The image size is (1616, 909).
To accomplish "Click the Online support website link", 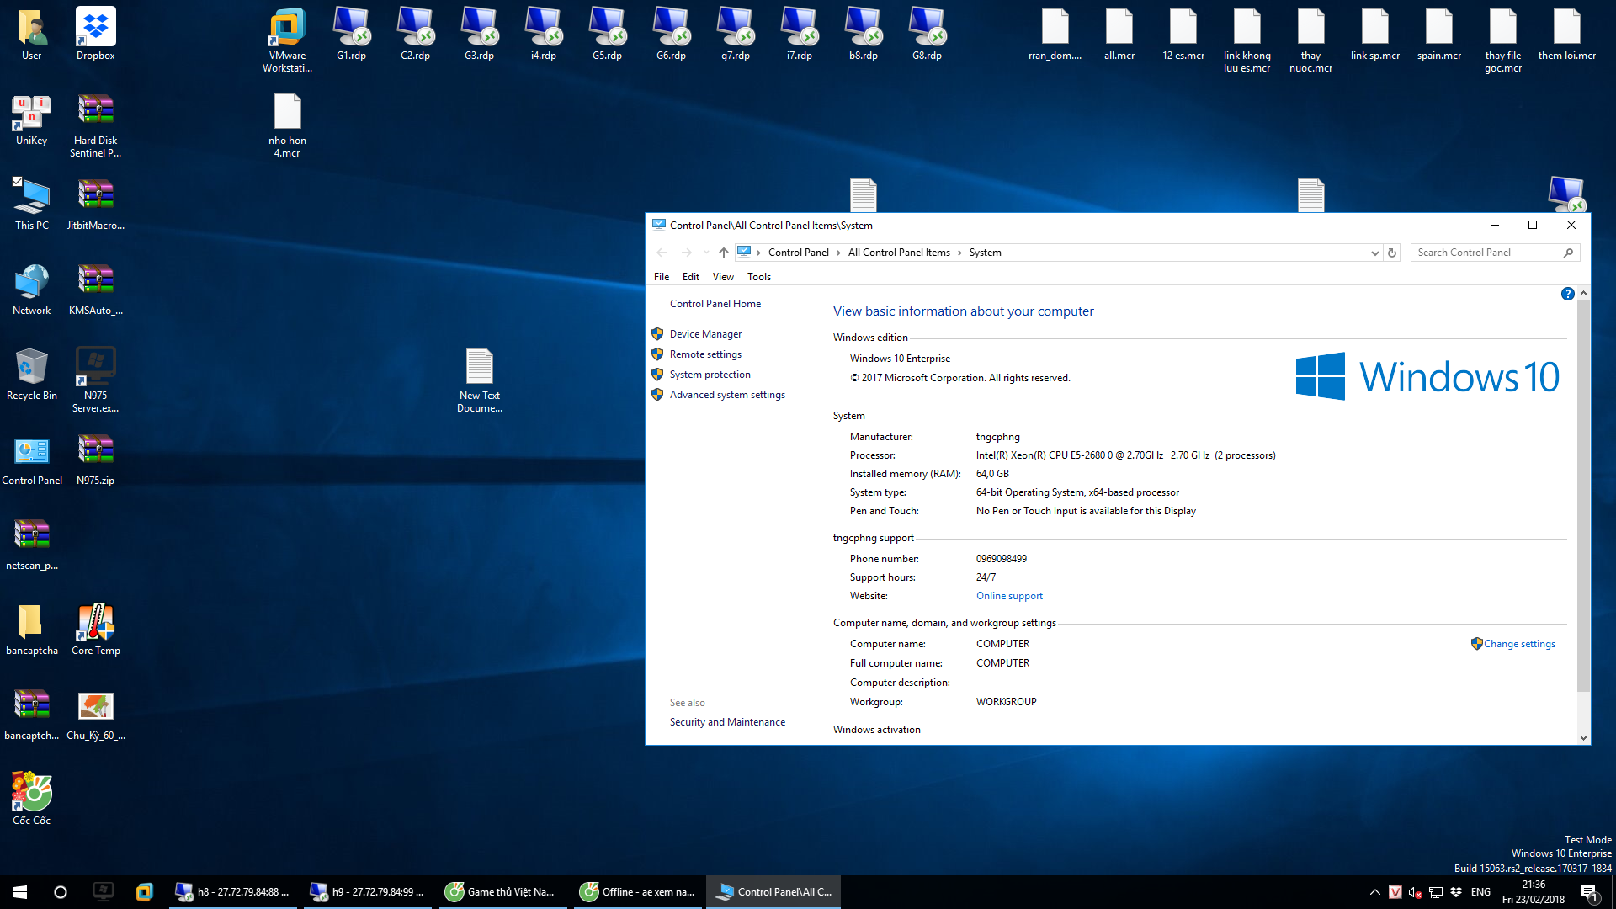I will (1009, 596).
